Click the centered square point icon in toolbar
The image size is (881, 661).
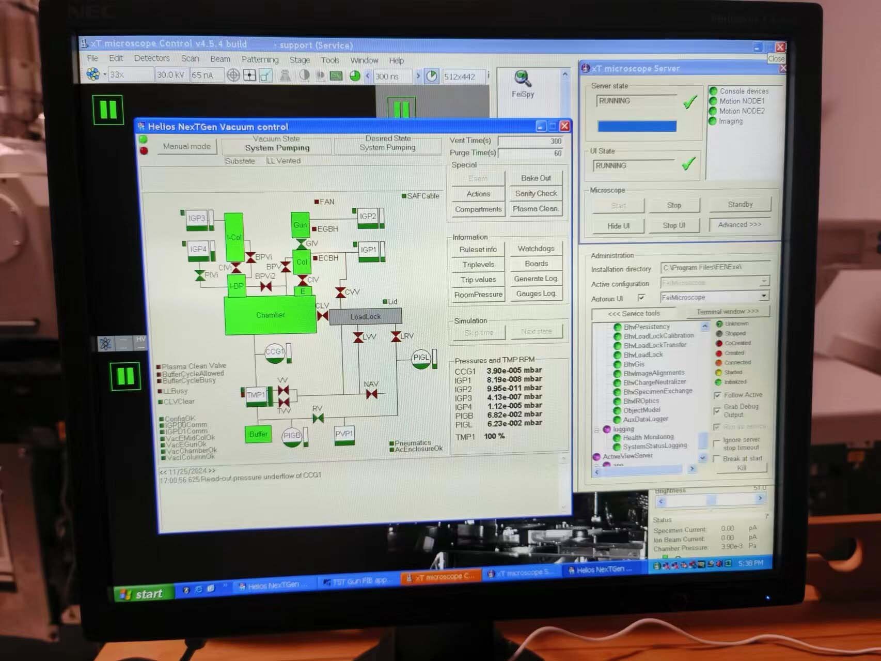coord(249,75)
